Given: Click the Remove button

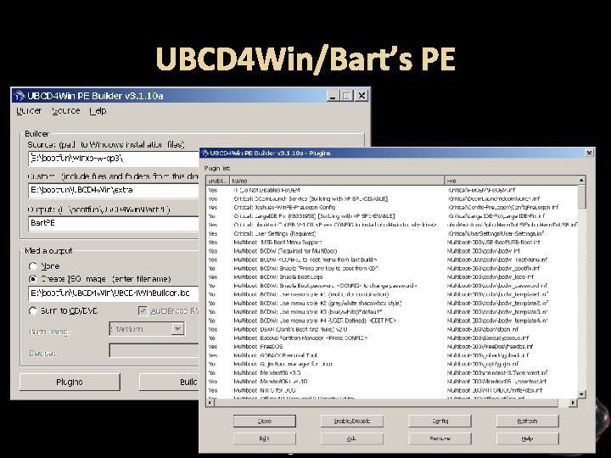Looking at the screenshot, I should pos(440,438).
